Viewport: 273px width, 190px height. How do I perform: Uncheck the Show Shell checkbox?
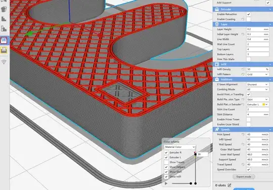point(166,172)
